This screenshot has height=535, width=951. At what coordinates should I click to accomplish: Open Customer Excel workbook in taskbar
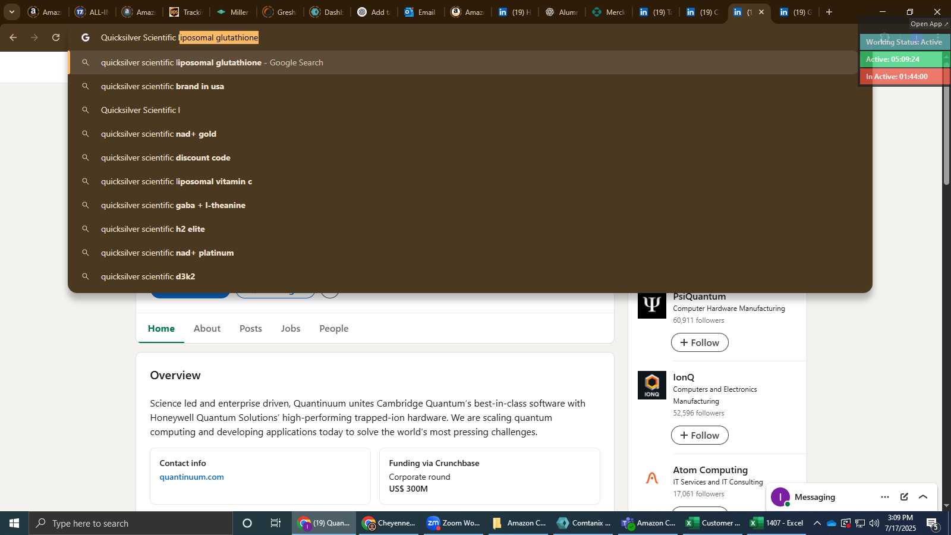coord(714,523)
